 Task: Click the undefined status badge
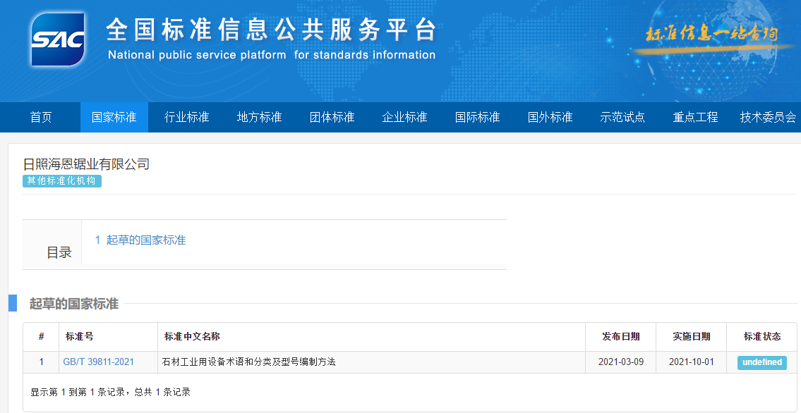coord(761,362)
